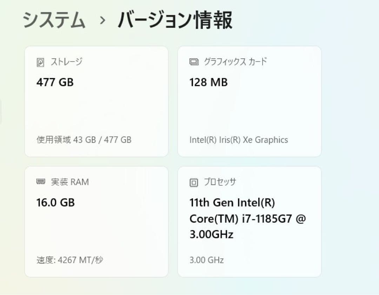This screenshot has height=295, width=379.
Task: Click the graphics card icon on グラフィックス カード card
Action: [x=193, y=61]
